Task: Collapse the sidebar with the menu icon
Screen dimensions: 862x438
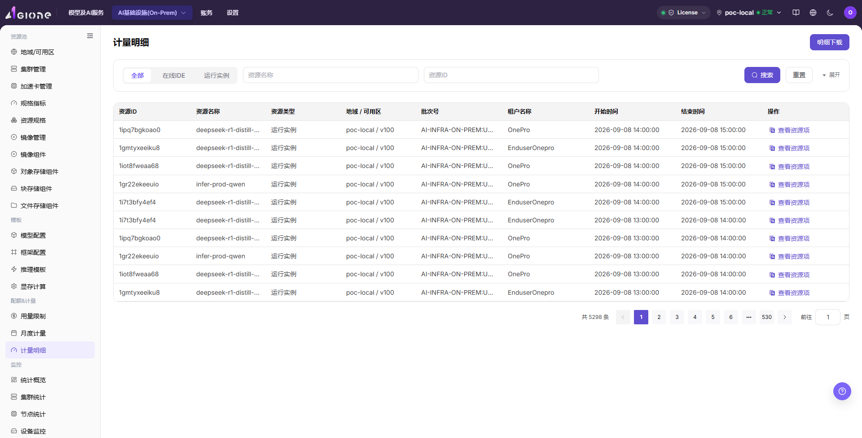Action: coord(90,36)
